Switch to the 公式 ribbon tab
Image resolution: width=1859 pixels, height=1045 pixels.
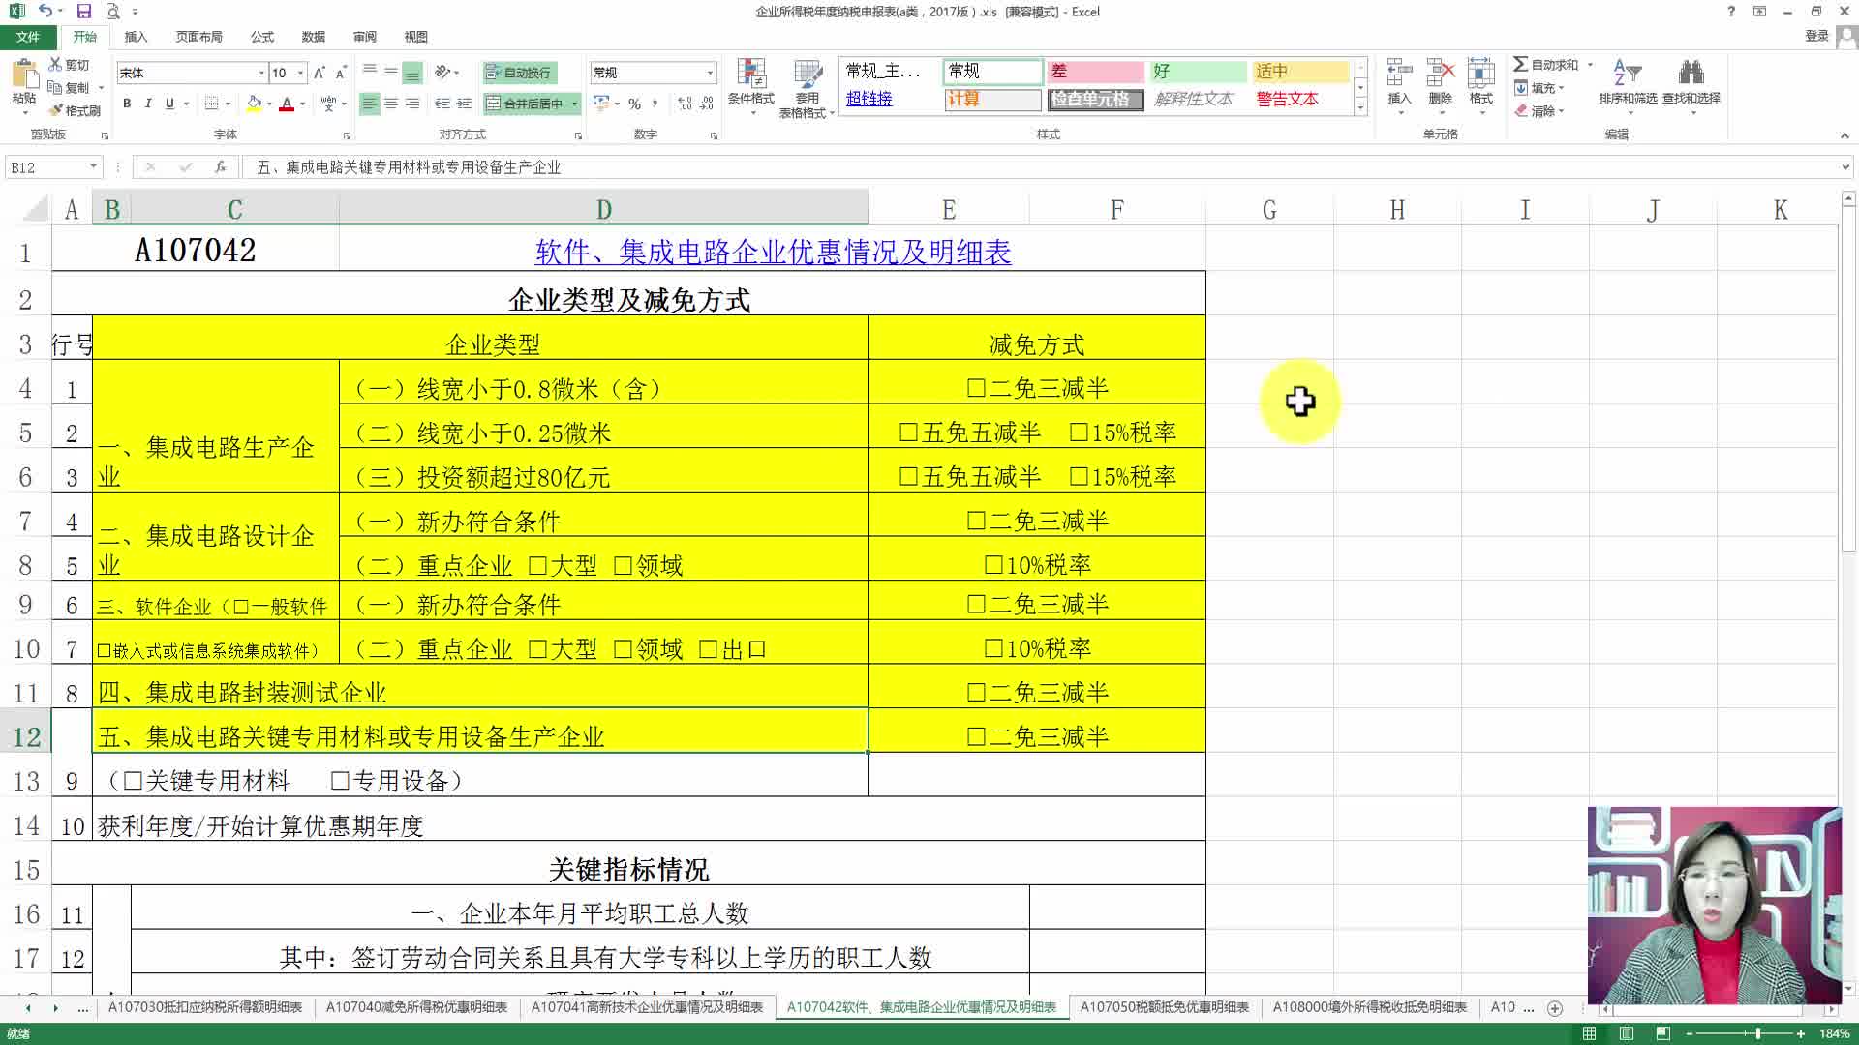(260, 37)
